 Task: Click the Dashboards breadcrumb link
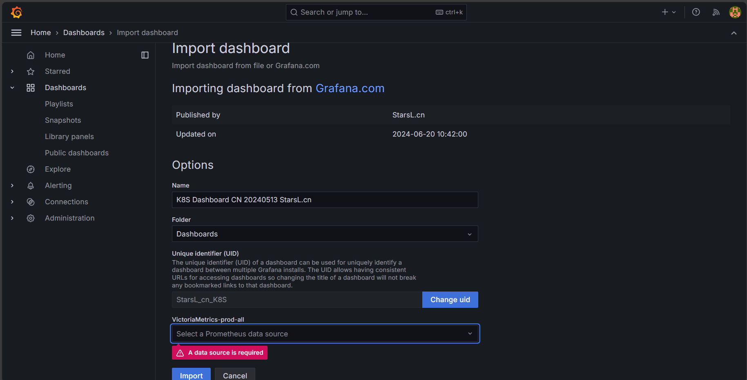coord(84,33)
